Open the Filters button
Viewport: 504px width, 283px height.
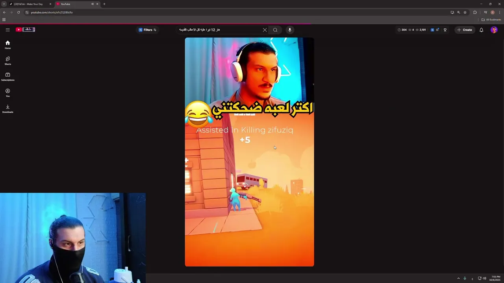click(x=147, y=30)
